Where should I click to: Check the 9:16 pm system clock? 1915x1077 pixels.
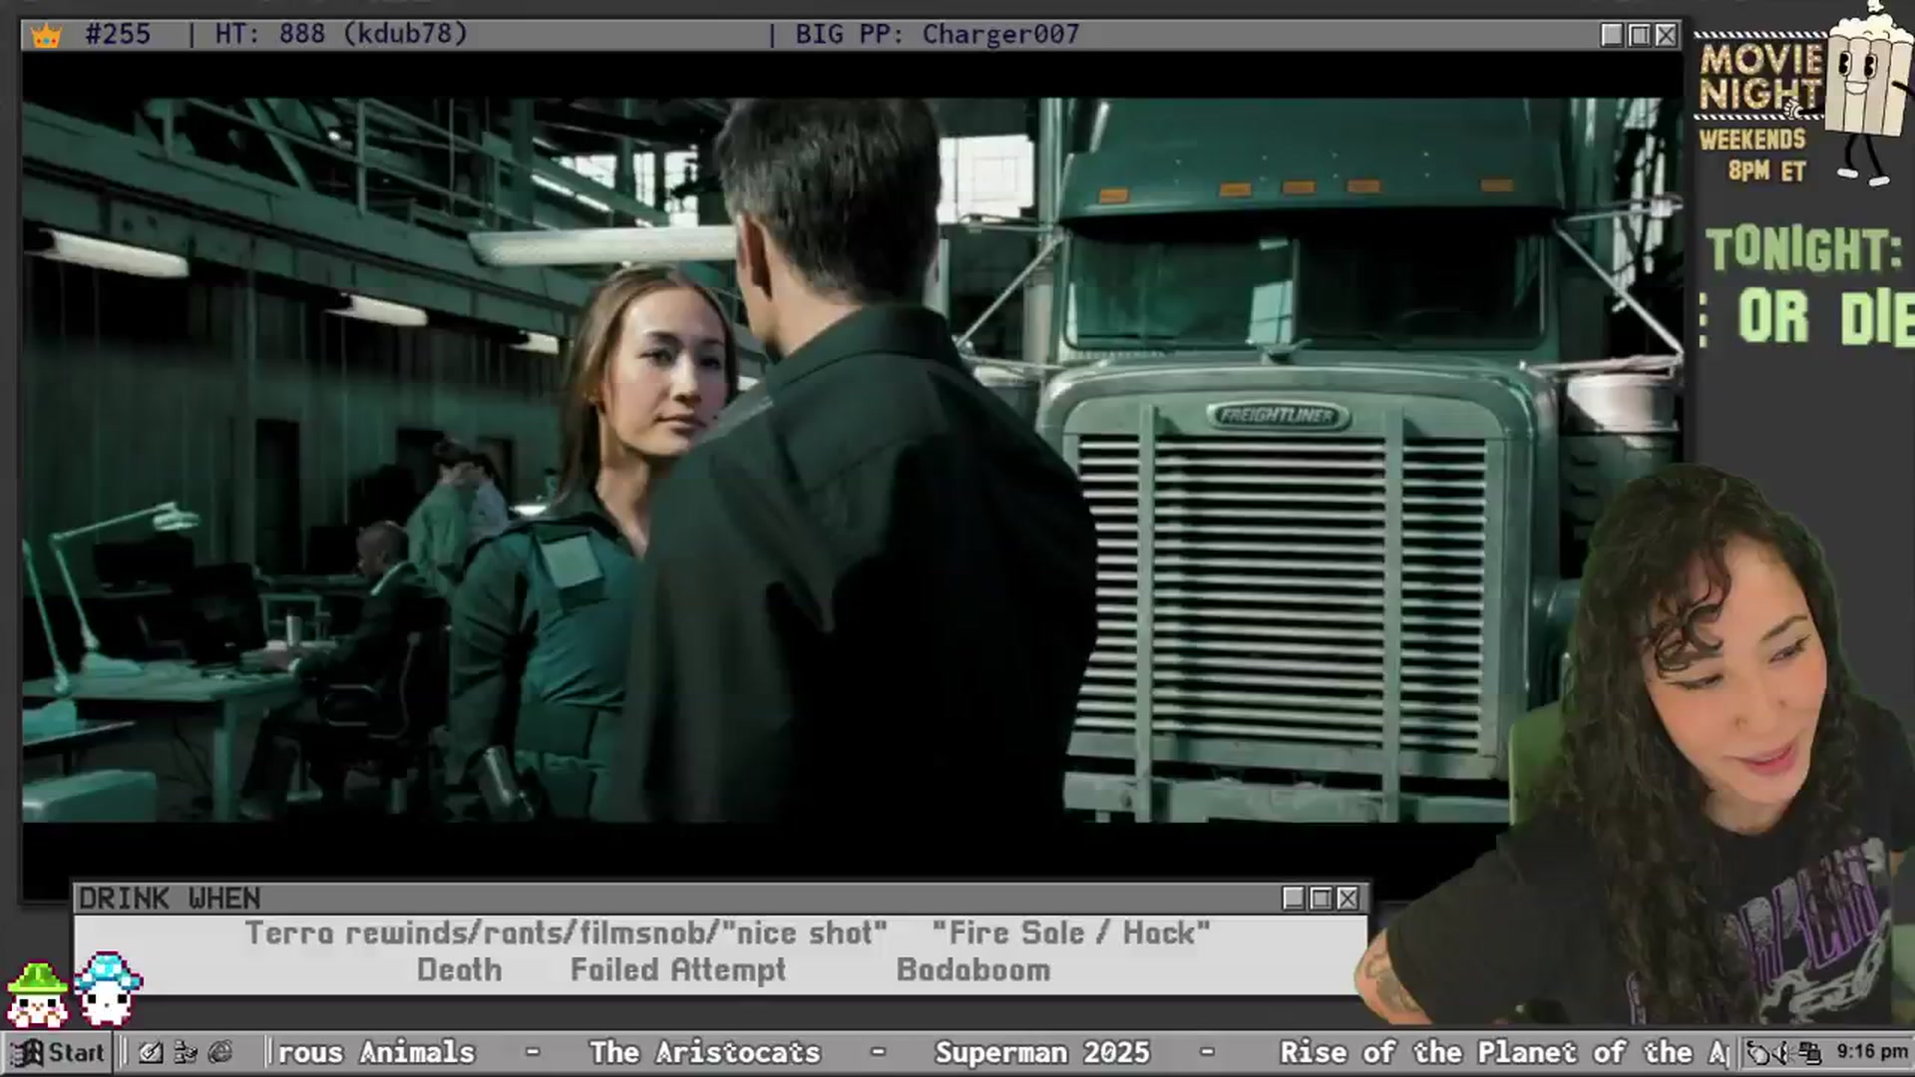[1872, 1052]
